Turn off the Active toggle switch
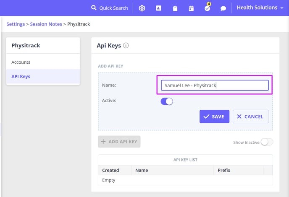Image resolution: width=289 pixels, height=197 pixels. (167, 101)
